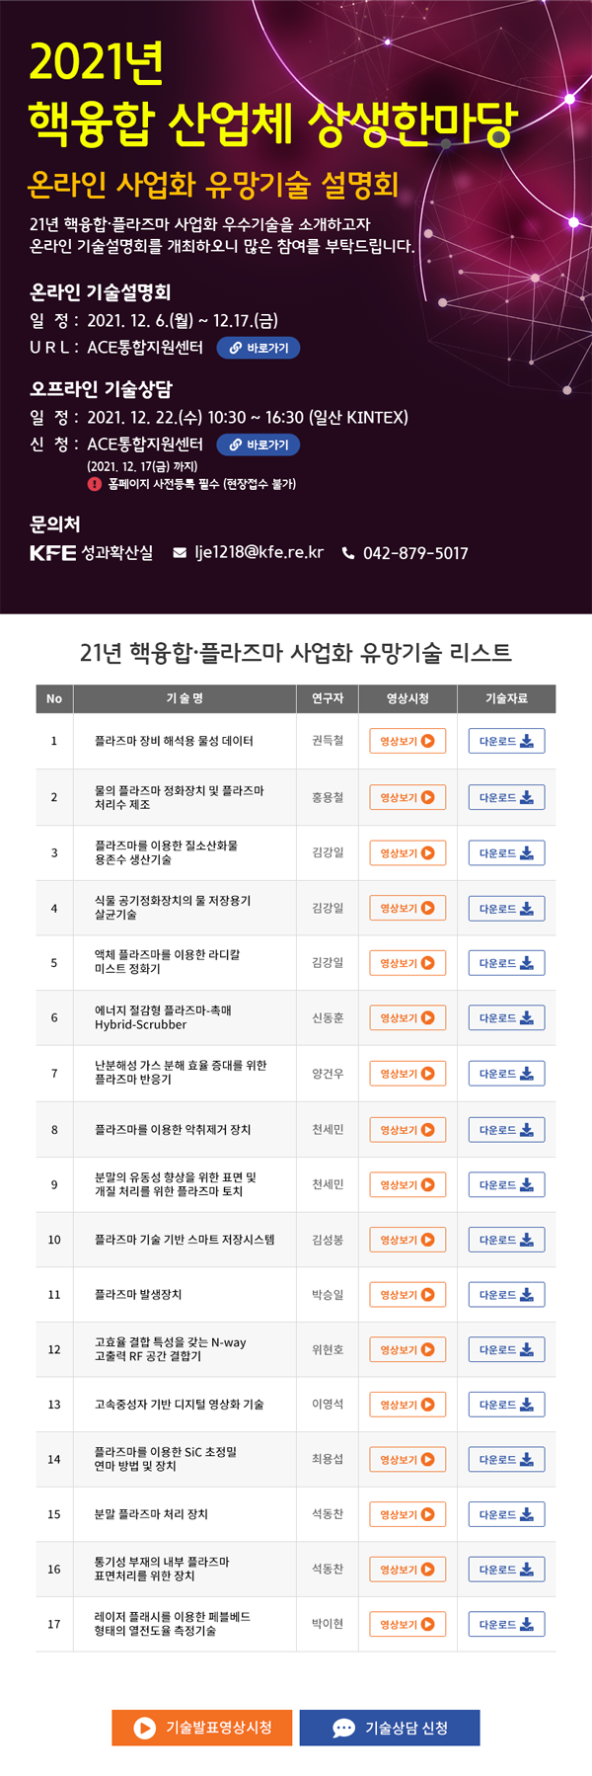
Task: Watch 영상보기 for row 17 페블베드 열전도율
Action: pyautogui.click(x=407, y=1624)
